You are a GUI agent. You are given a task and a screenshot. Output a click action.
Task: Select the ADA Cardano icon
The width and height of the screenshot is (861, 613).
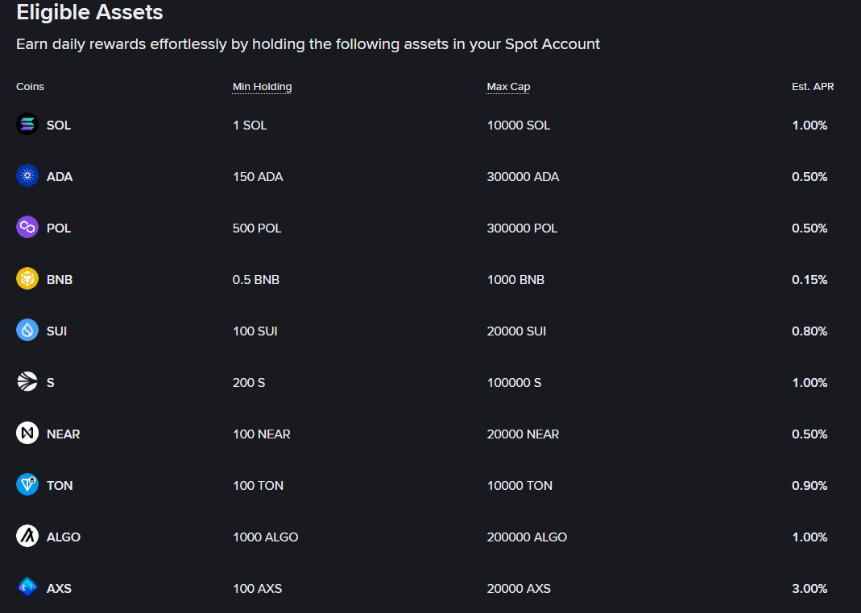click(27, 176)
